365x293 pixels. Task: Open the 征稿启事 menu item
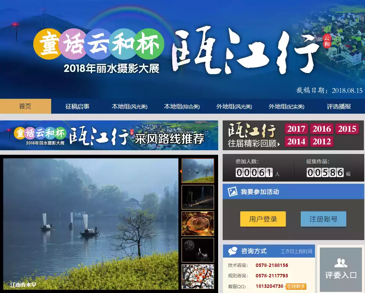coord(77,106)
